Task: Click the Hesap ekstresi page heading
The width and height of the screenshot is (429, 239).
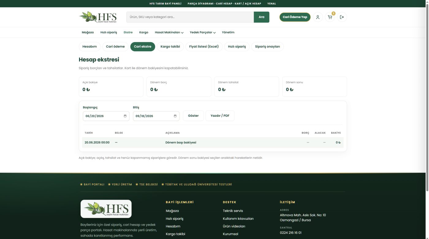Action: [99, 60]
